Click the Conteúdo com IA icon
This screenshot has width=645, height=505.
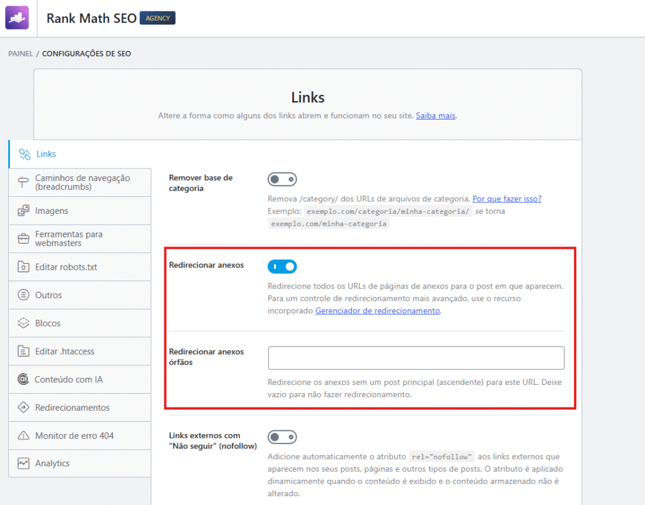pos(24,379)
